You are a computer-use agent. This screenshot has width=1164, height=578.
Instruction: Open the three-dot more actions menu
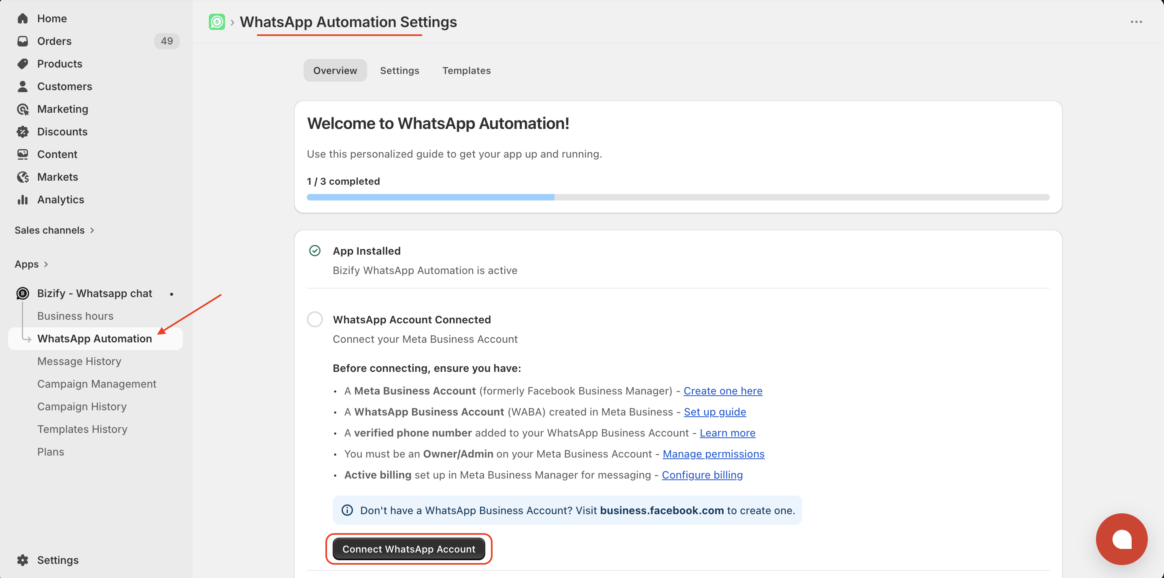tap(1136, 22)
